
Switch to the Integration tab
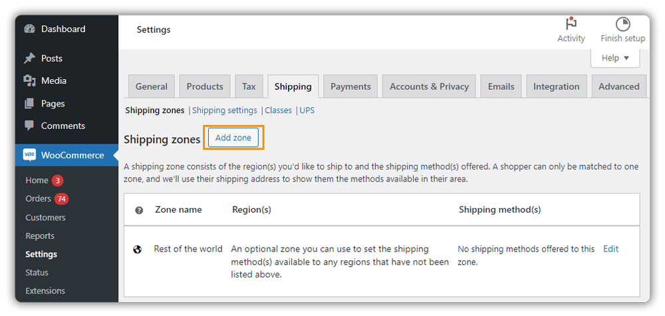click(557, 86)
